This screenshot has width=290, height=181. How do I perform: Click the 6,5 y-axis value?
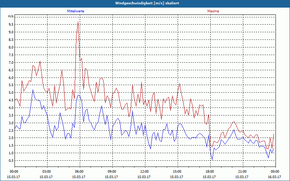point(11,70)
